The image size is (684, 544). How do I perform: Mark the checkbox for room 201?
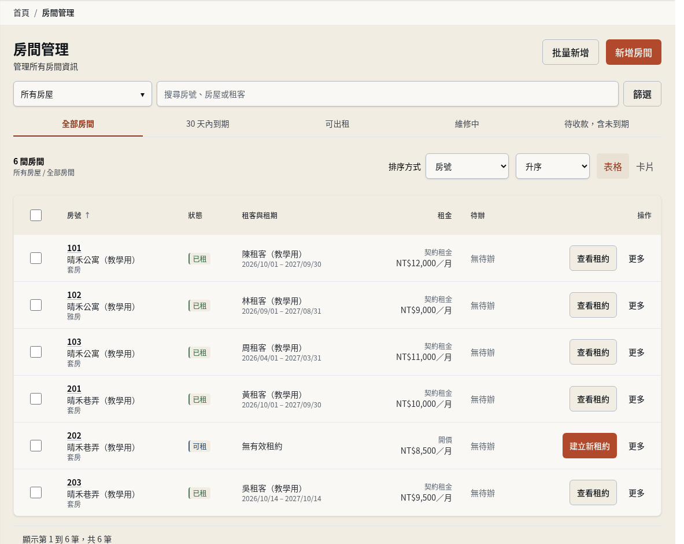tap(36, 399)
